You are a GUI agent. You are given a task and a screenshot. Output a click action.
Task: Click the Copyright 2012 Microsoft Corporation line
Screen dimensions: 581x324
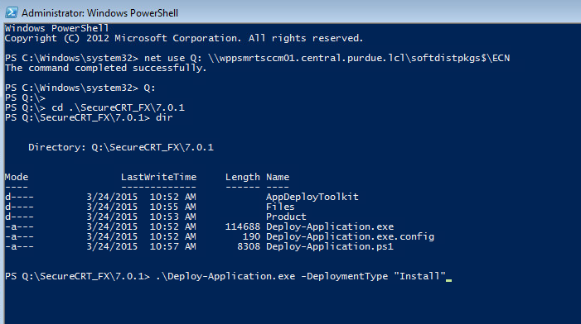(184, 38)
